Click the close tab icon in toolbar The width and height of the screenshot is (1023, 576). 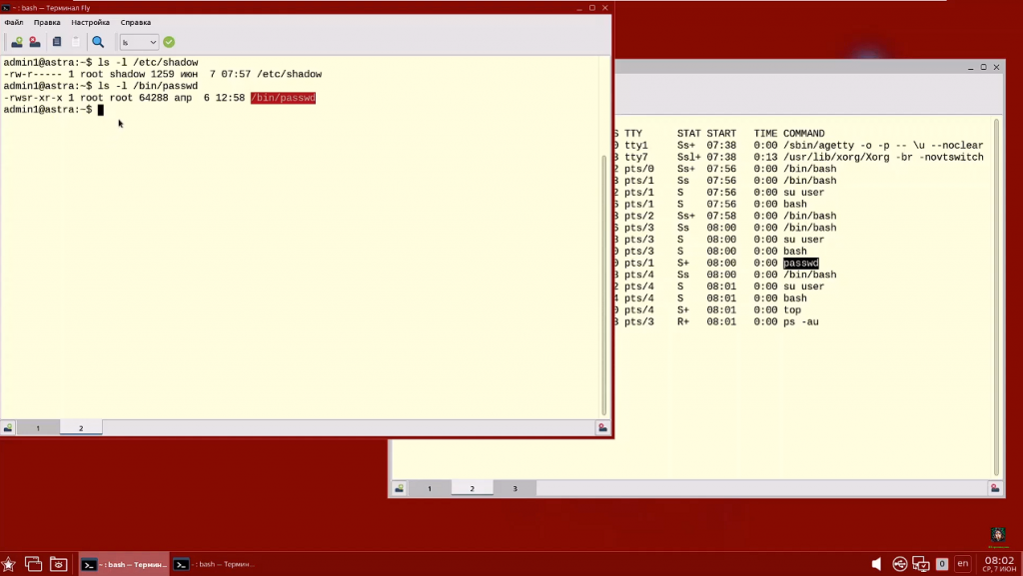35,42
